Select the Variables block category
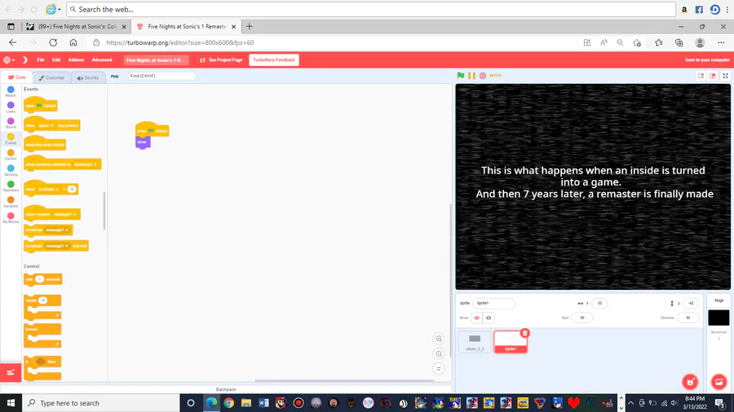Viewport: 734px width, 412px height. tap(11, 202)
